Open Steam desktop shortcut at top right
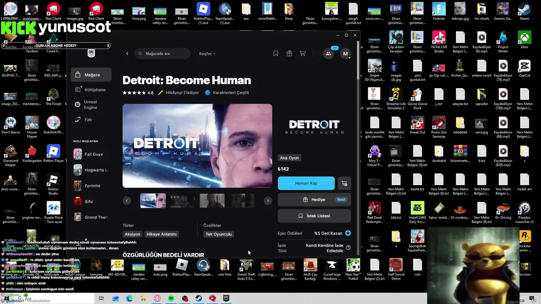541x304 pixels. [524, 12]
